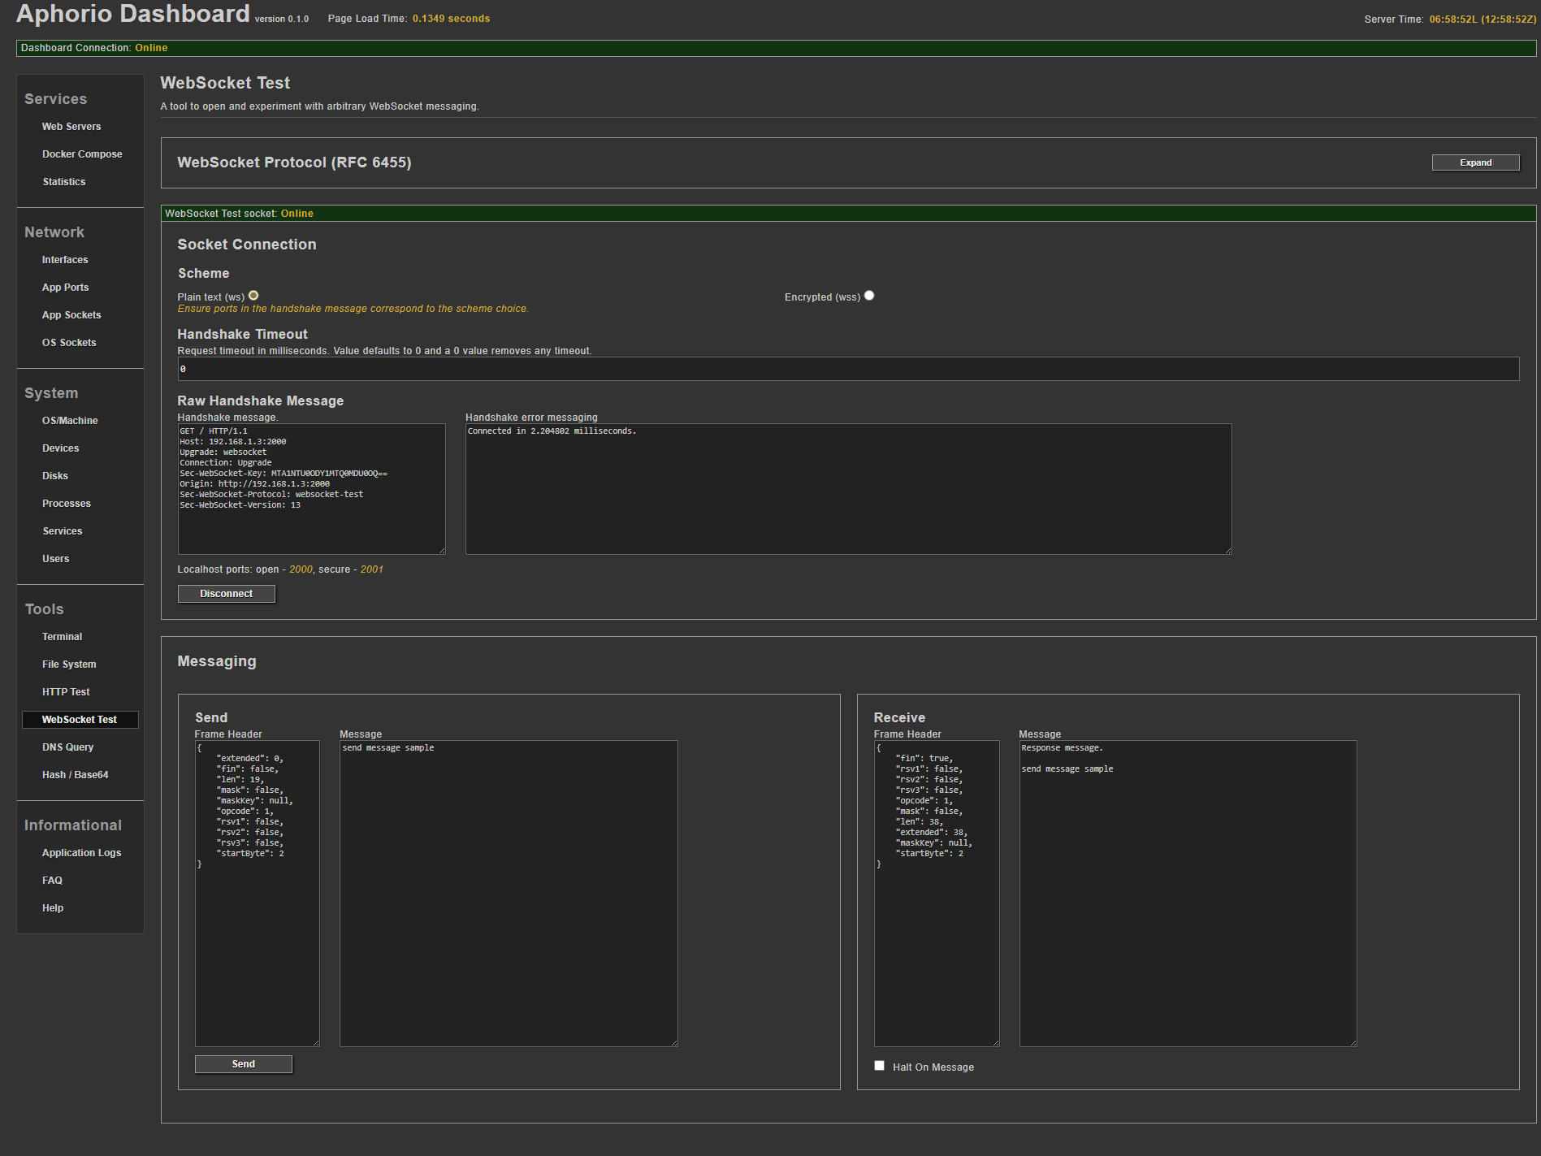Click the Raw Handshake message text area
The image size is (1541, 1156).
coord(311,489)
